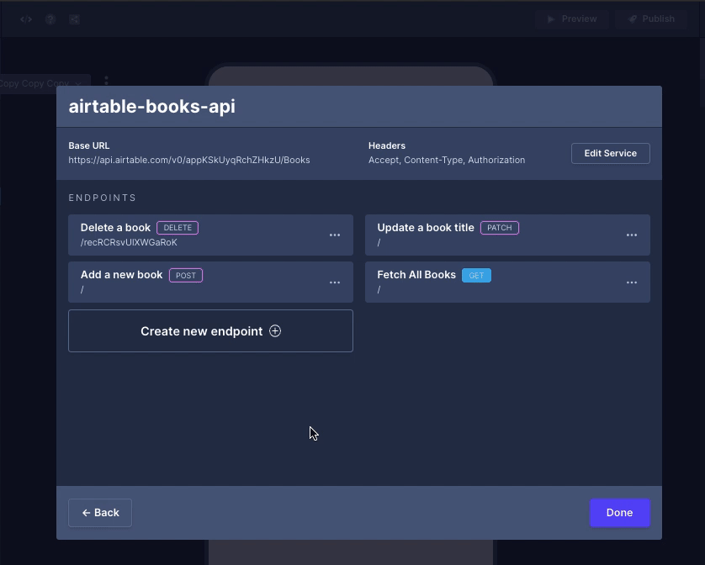Click the POST method badge
705x565 pixels.
tap(186, 275)
